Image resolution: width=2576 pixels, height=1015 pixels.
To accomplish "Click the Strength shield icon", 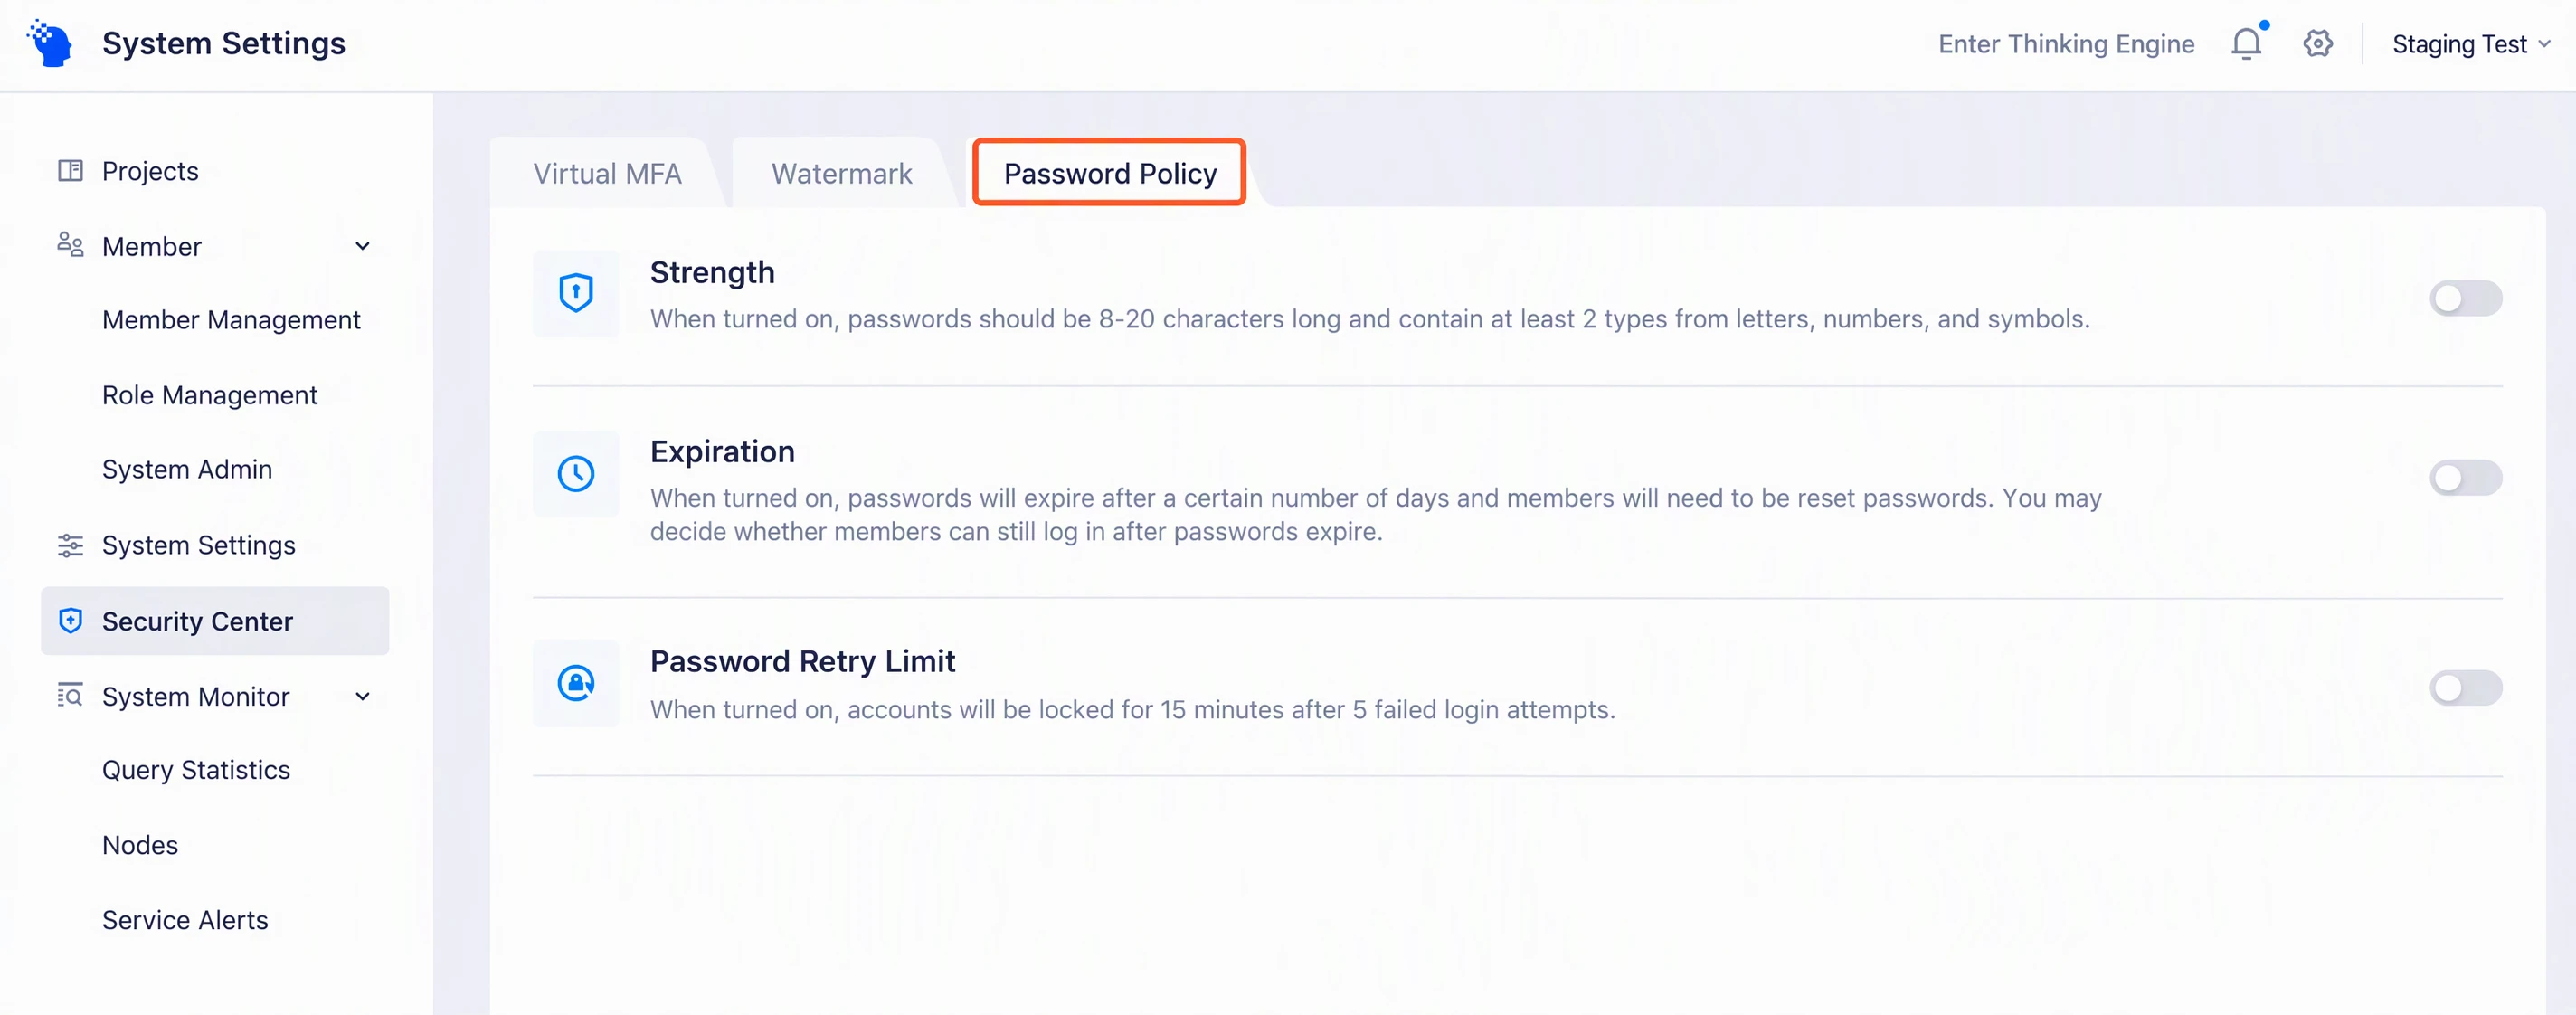I will click(576, 293).
